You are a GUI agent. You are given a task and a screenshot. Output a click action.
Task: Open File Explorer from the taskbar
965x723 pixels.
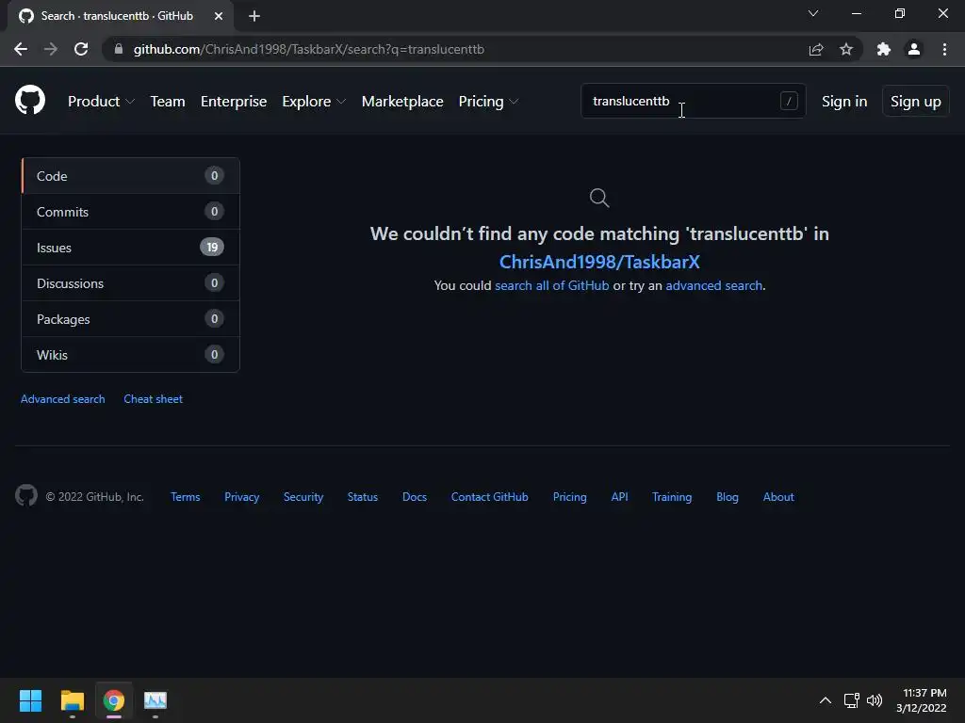coord(72,700)
